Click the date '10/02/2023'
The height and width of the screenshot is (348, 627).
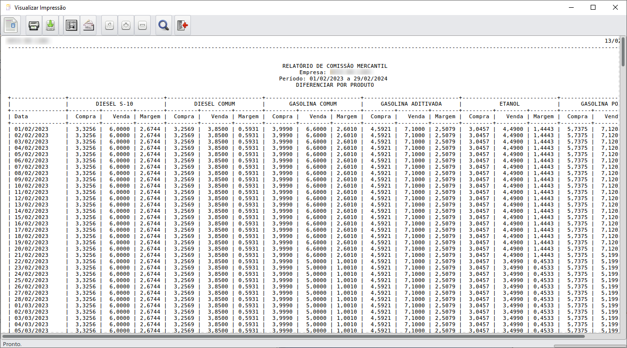point(31,186)
